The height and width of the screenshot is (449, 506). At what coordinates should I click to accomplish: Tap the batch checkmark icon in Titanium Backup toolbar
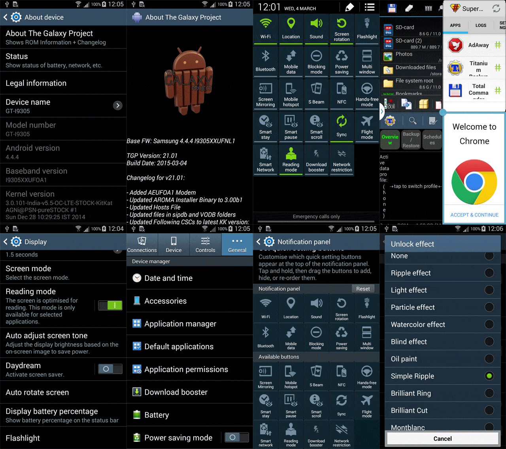tap(432, 121)
